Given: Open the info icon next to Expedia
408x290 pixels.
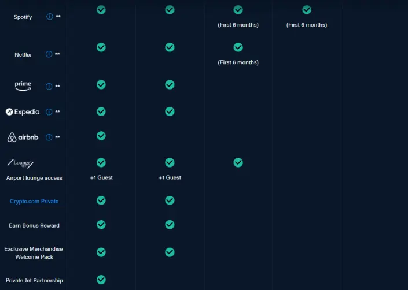Looking at the screenshot, I should coord(49,112).
